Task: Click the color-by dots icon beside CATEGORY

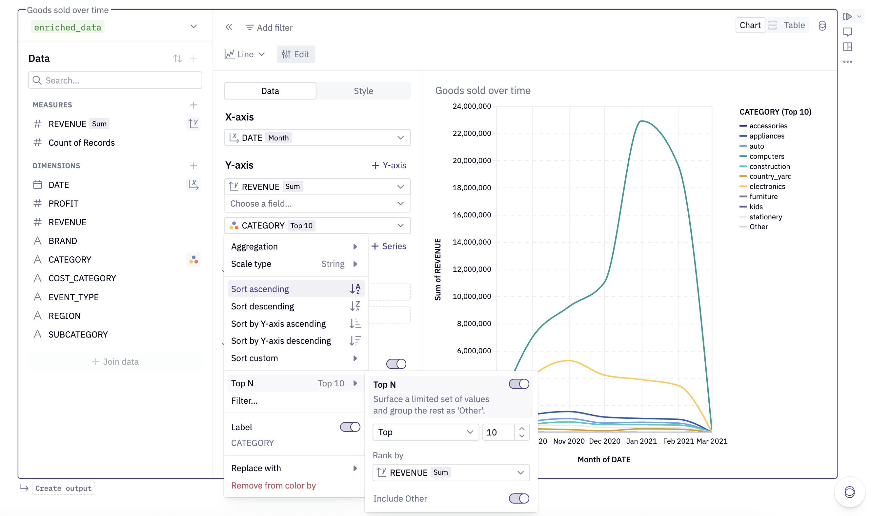Action: point(193,259)
